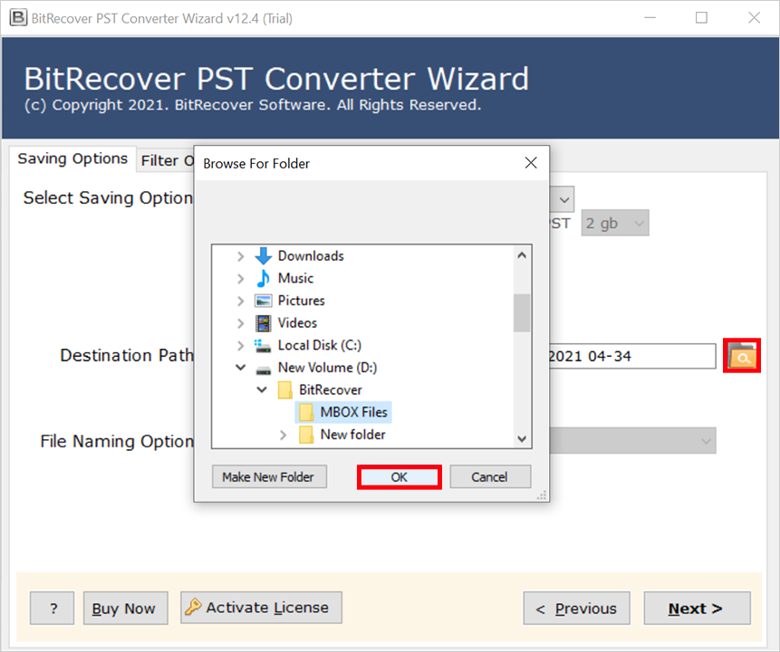Click the red magnifier browse icon
This screenshot has width=780, height=652.
point(742,356)
